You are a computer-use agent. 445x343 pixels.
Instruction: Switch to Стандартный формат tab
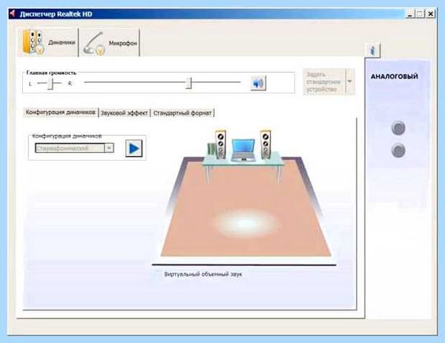click(x=182, y=113)
